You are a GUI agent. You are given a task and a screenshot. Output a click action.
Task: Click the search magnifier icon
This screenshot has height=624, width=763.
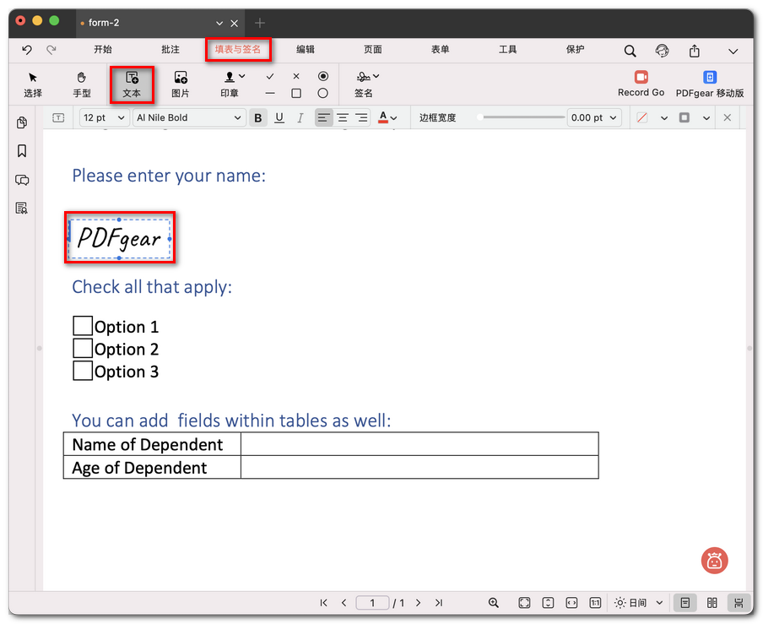click(630, 51)
